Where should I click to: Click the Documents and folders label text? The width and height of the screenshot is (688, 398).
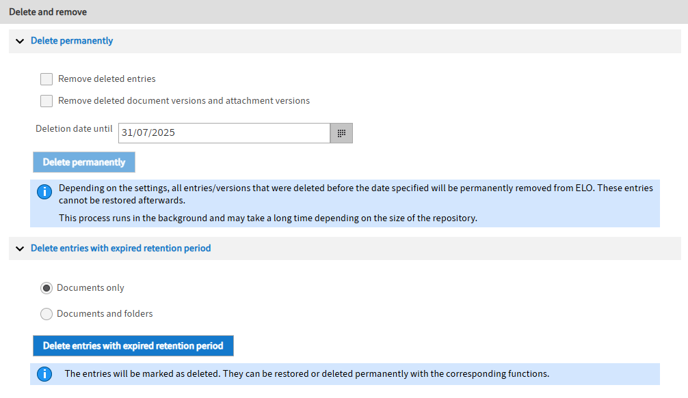coord(105,313)
